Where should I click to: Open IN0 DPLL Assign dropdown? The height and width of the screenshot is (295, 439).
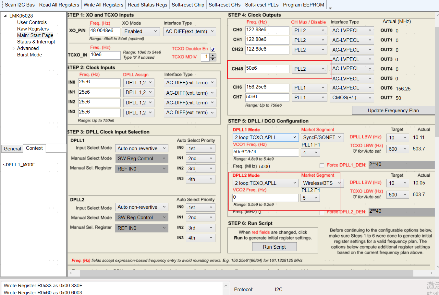coord(139,83)
